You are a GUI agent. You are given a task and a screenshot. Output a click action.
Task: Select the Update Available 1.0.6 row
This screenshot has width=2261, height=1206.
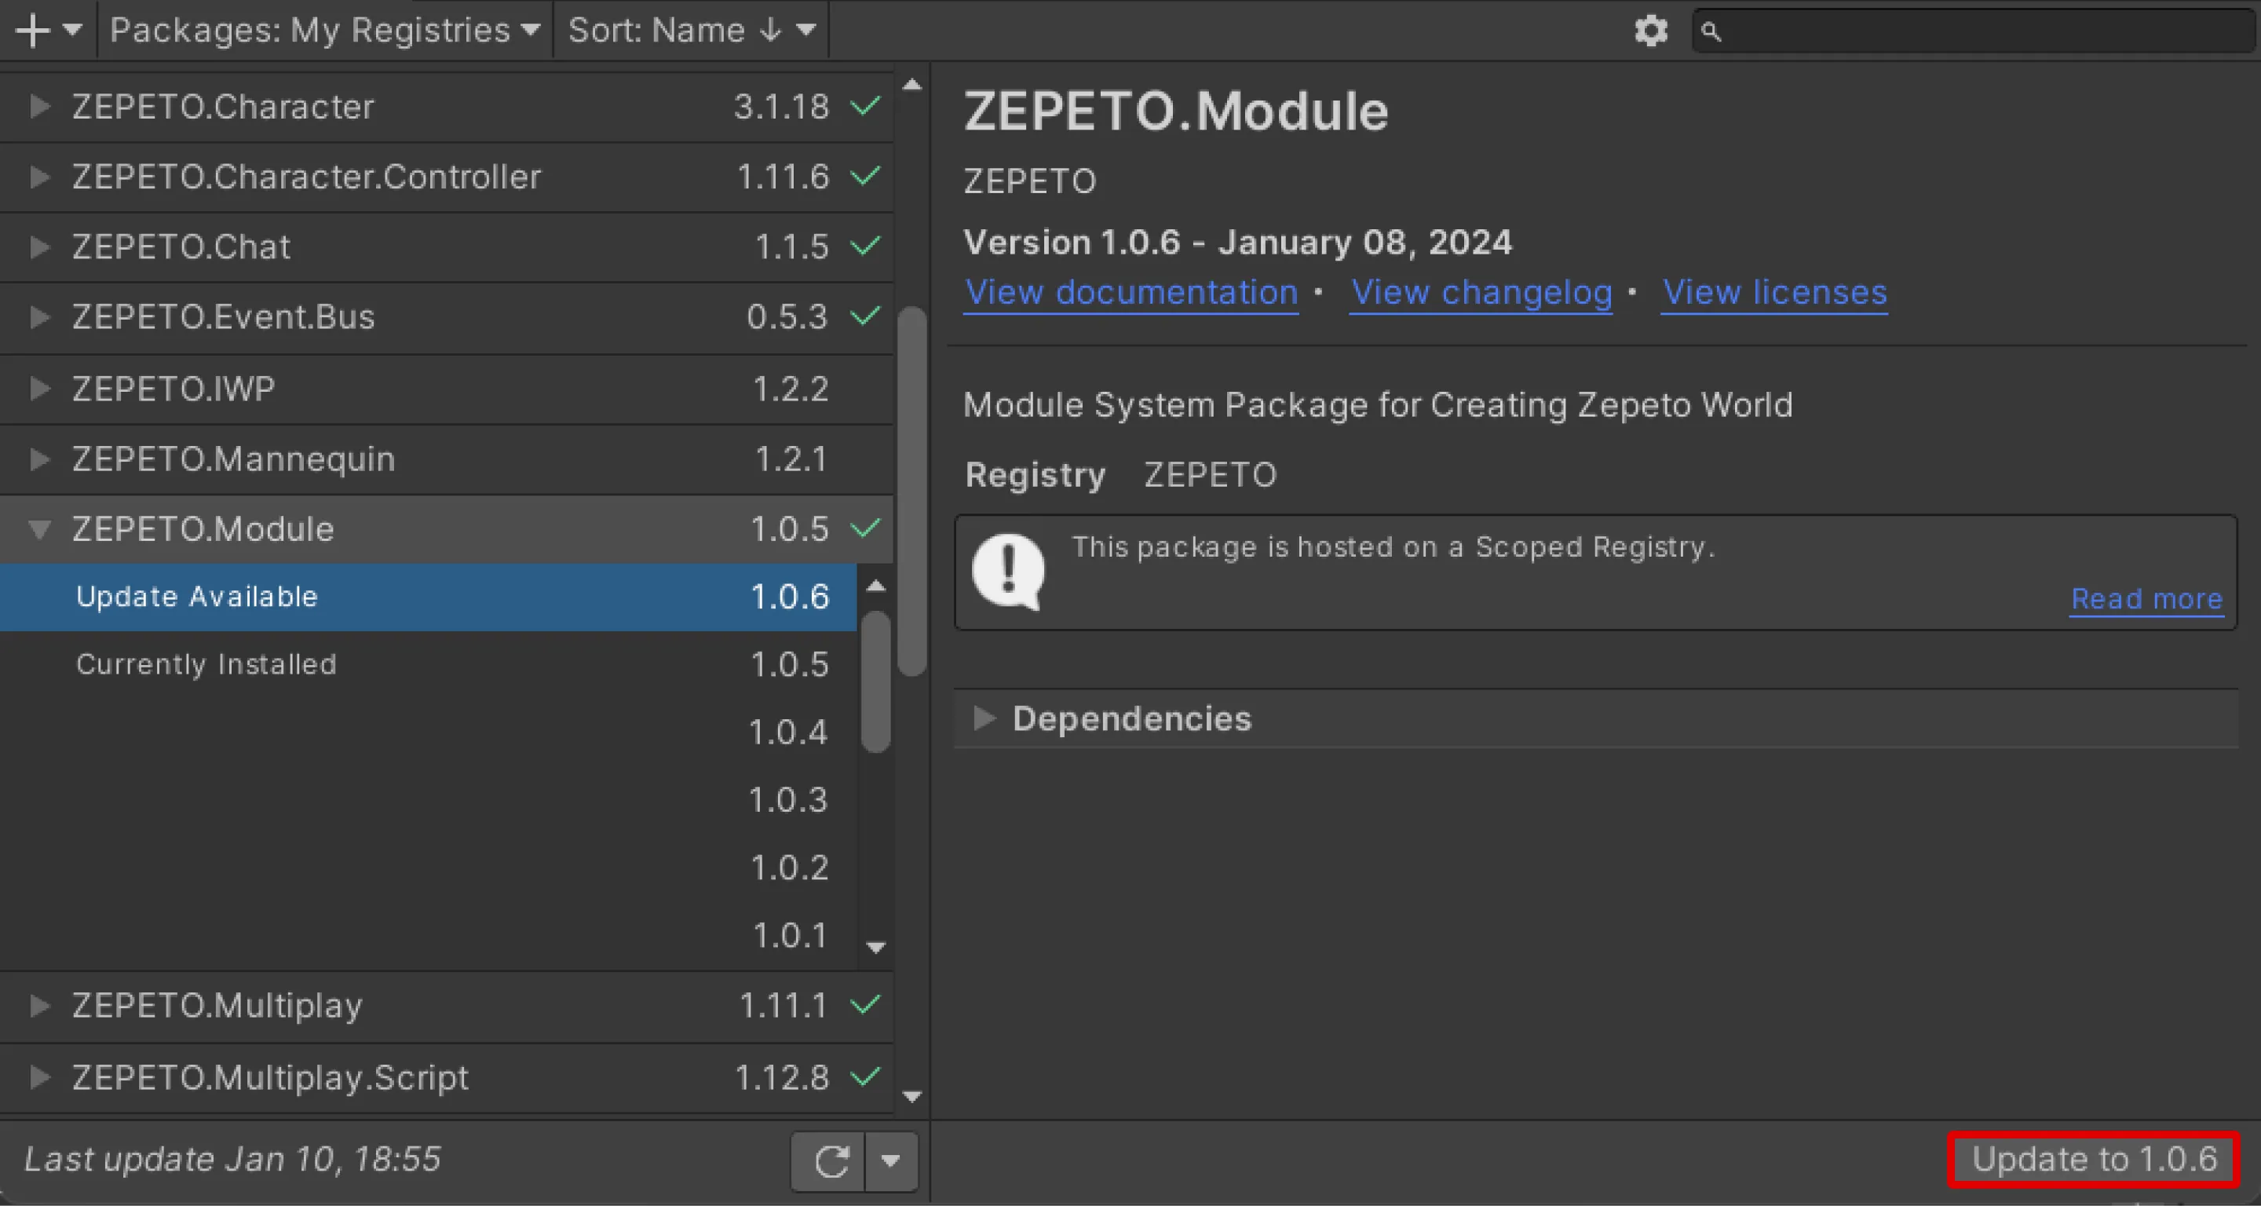(429, 597)
